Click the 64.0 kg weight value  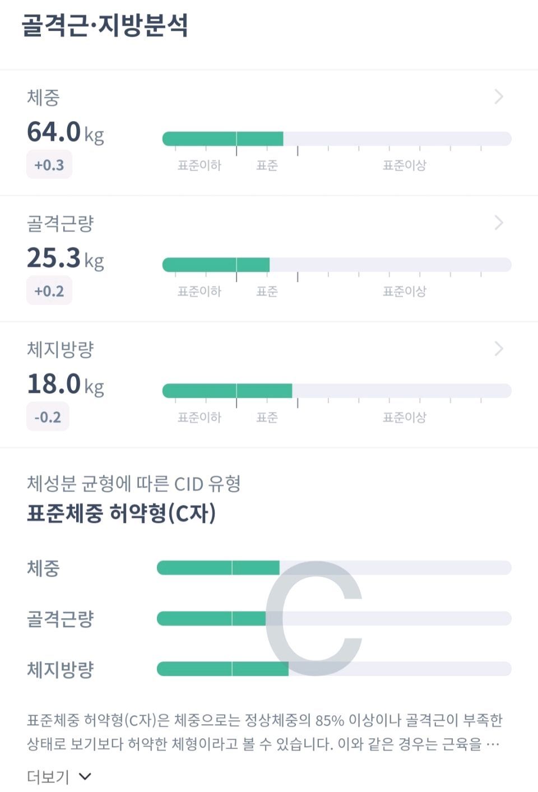(x=66, y=133)
